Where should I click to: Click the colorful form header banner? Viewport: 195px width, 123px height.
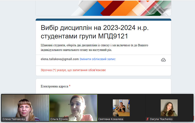tap(103, 8)
